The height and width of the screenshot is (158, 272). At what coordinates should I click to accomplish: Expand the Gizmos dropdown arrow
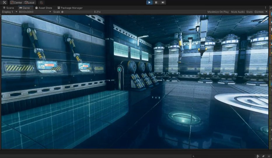(266, 12)
